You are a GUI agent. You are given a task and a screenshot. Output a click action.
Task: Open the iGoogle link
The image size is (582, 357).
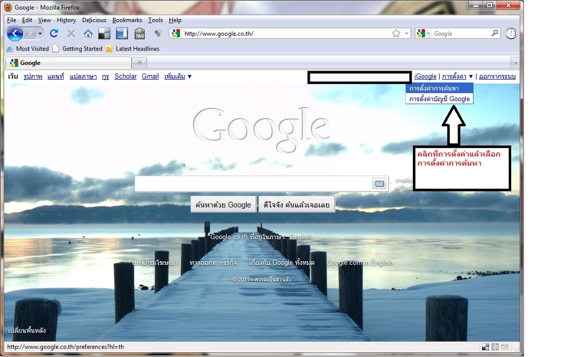pos(425,76)
